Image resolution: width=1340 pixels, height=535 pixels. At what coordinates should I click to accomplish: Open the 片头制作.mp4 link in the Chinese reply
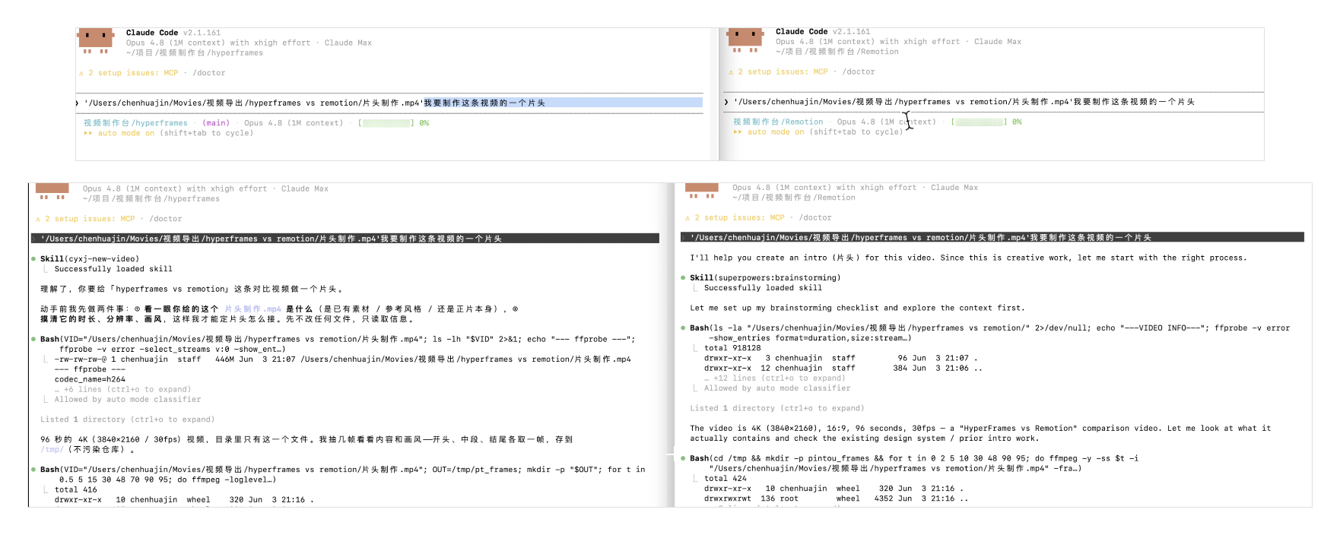click(252, 309)
